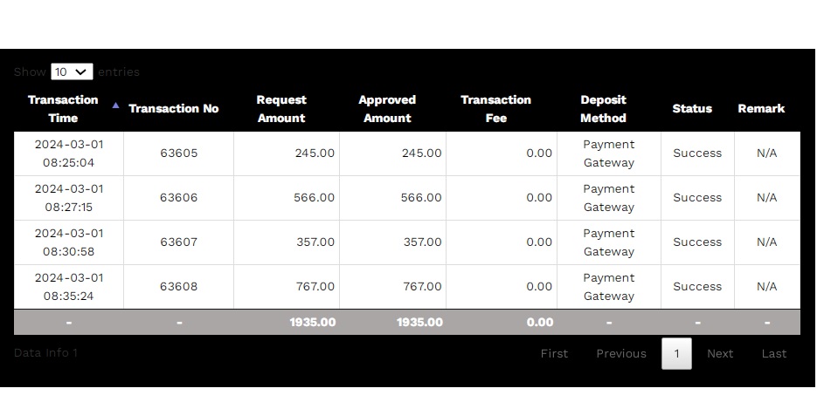
Task: Select transaction number 63605 cell
Action: 179,153
